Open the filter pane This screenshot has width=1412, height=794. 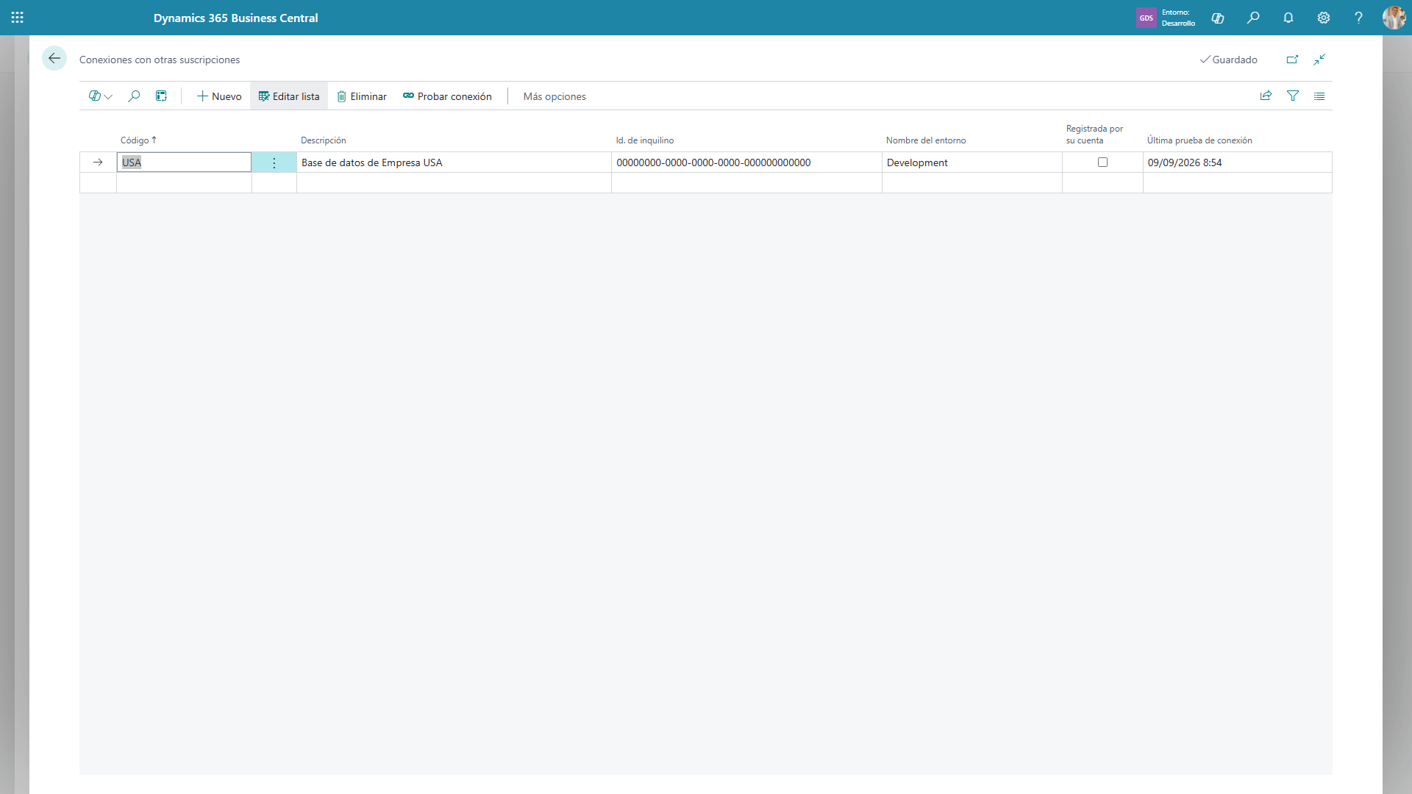(1293, 96)
